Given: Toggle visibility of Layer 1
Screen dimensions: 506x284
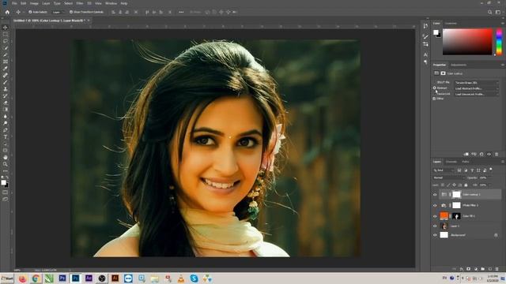Looking at the screenshot, I should click(435, 226).
